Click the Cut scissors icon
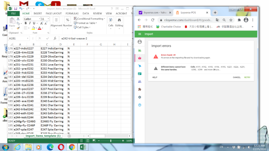This screenshot has width=269, height=151. click(18, 19)
